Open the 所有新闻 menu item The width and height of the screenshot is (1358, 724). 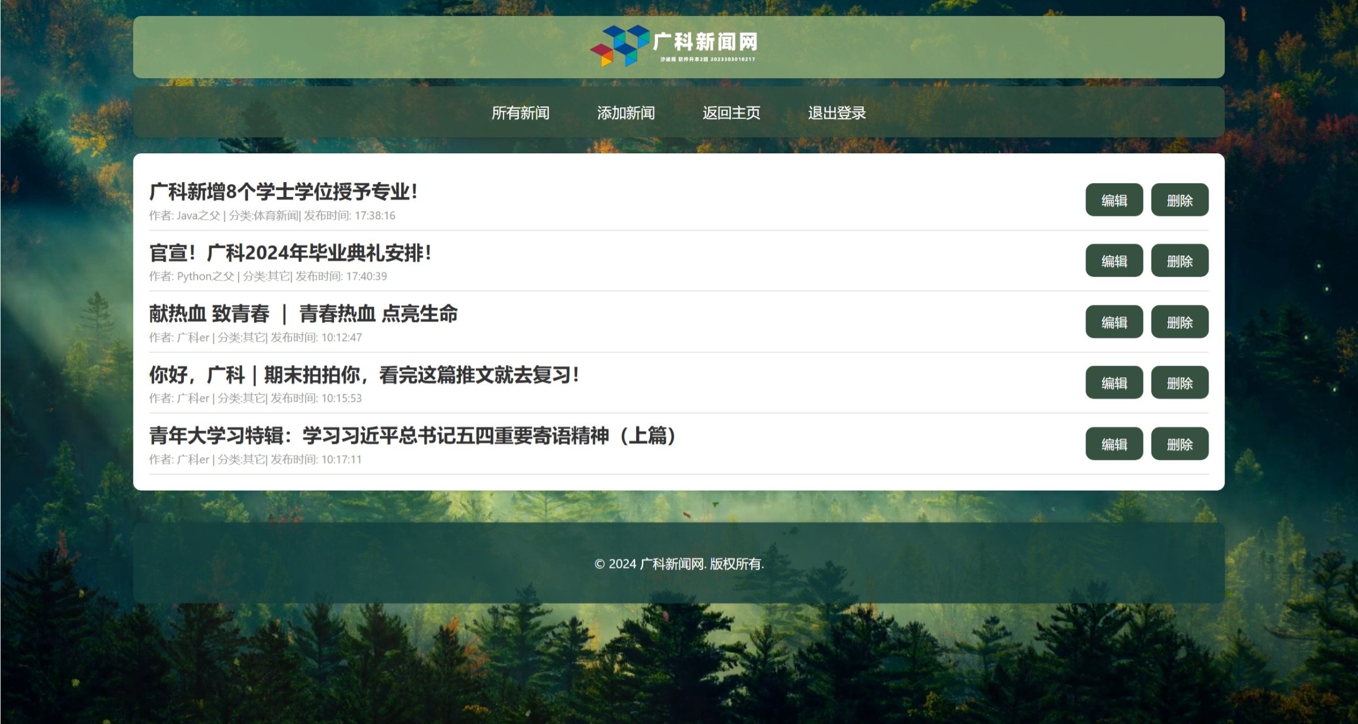(x=520, y=113)
